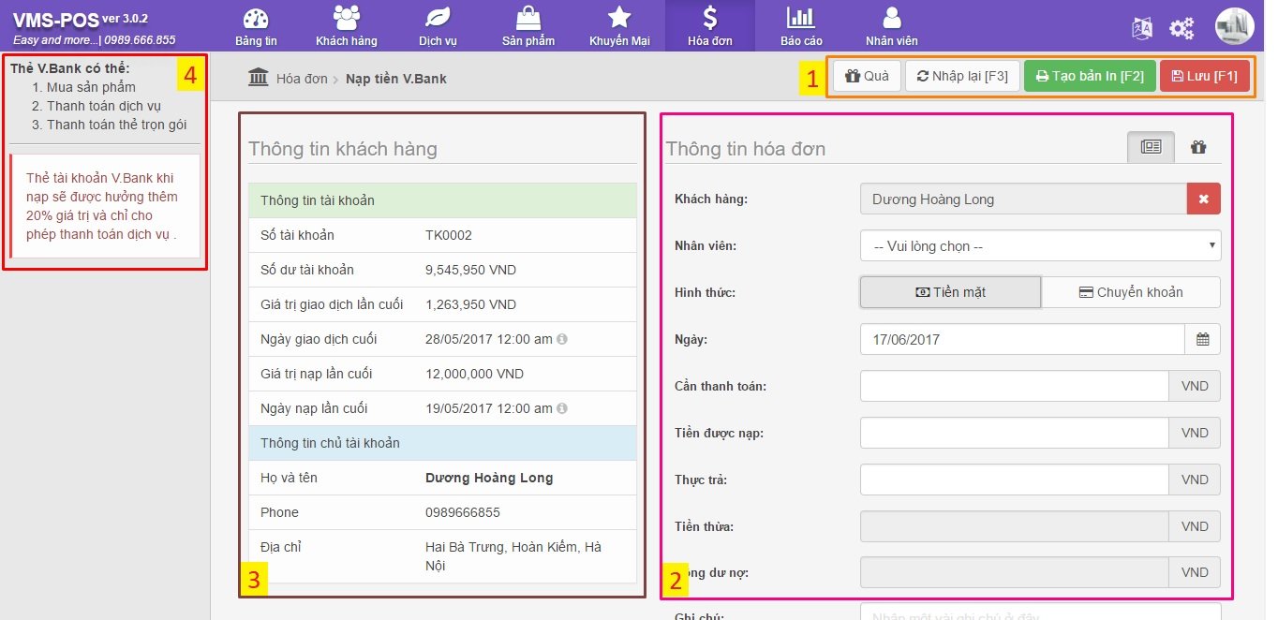The image size is (1278, 620).
Task: Select Chuyển khoản payment method
Action: pyautogui.click(x=1131, y=292)
